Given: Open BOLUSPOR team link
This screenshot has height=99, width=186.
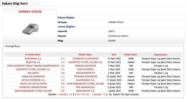Looking at the screenshot, I should [33, 73].
